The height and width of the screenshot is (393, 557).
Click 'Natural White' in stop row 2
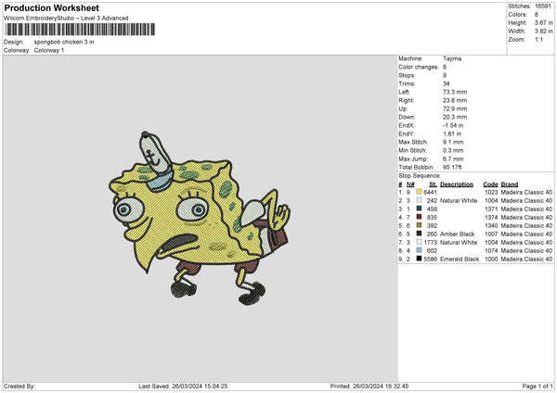coord(459,201)
